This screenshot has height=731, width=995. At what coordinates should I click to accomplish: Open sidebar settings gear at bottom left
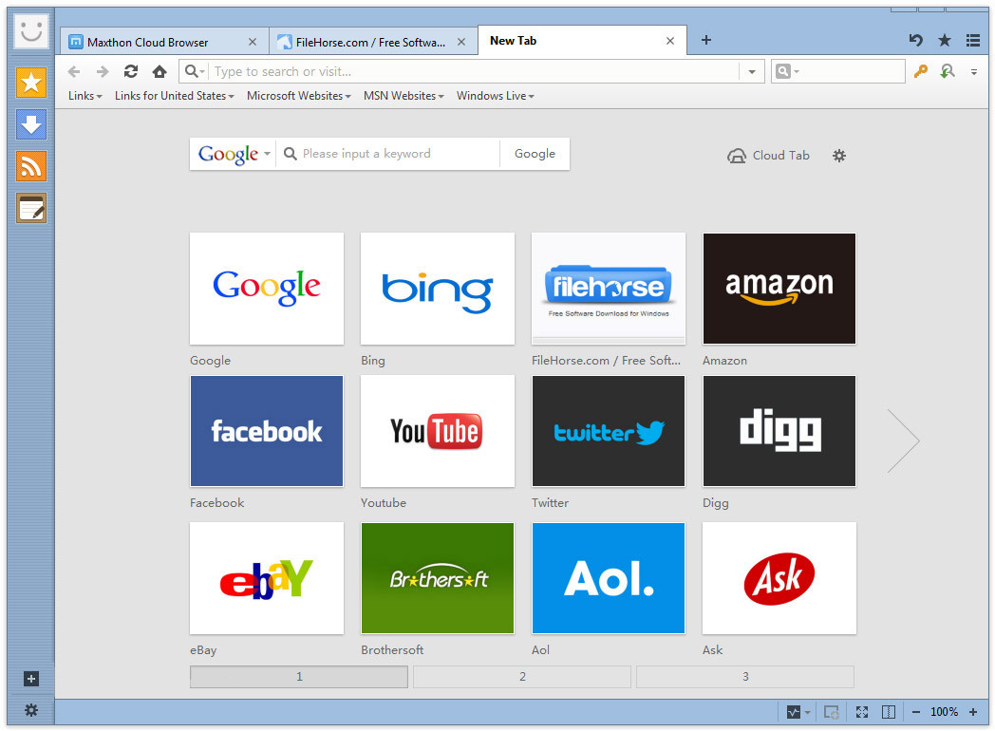point(31,710)
